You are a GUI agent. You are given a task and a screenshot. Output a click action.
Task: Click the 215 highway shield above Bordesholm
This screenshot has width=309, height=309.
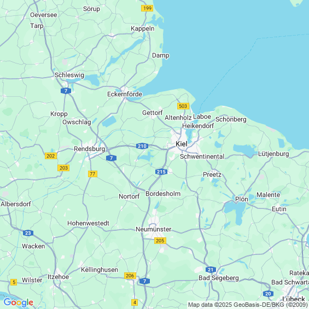161,172
